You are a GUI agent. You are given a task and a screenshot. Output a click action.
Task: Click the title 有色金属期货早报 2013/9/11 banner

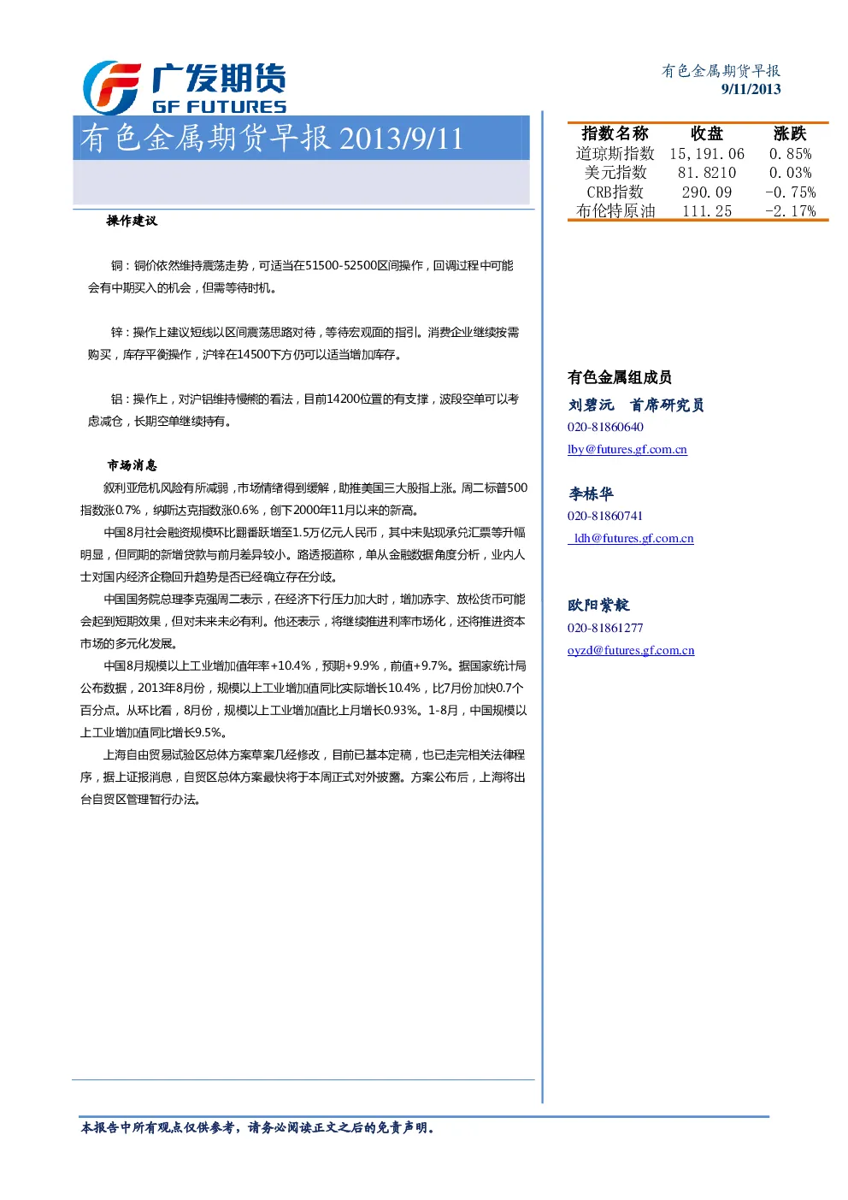[301, 139]
